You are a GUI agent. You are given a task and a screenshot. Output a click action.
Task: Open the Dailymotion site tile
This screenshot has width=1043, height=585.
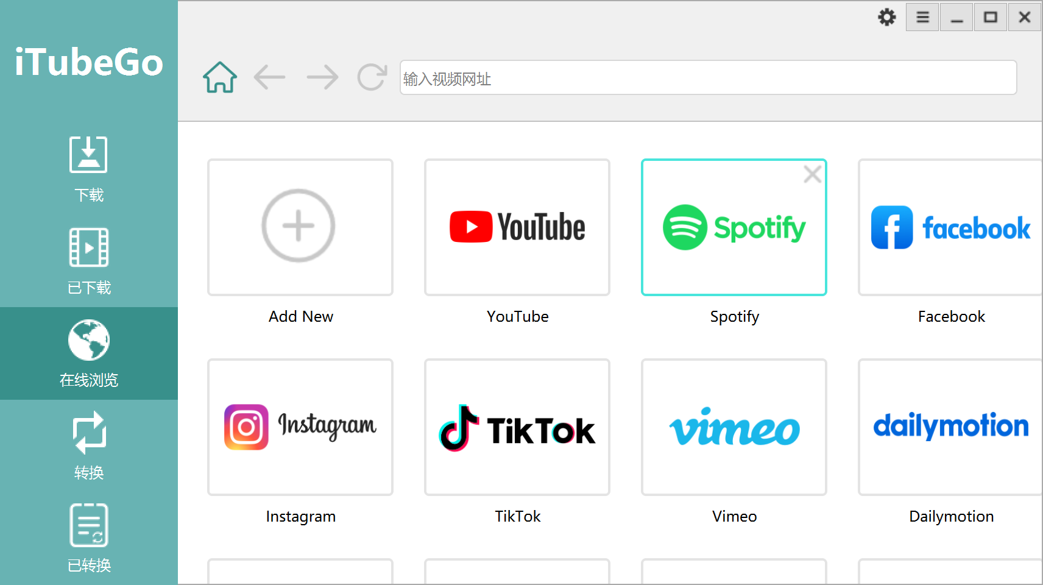[950, 427]
